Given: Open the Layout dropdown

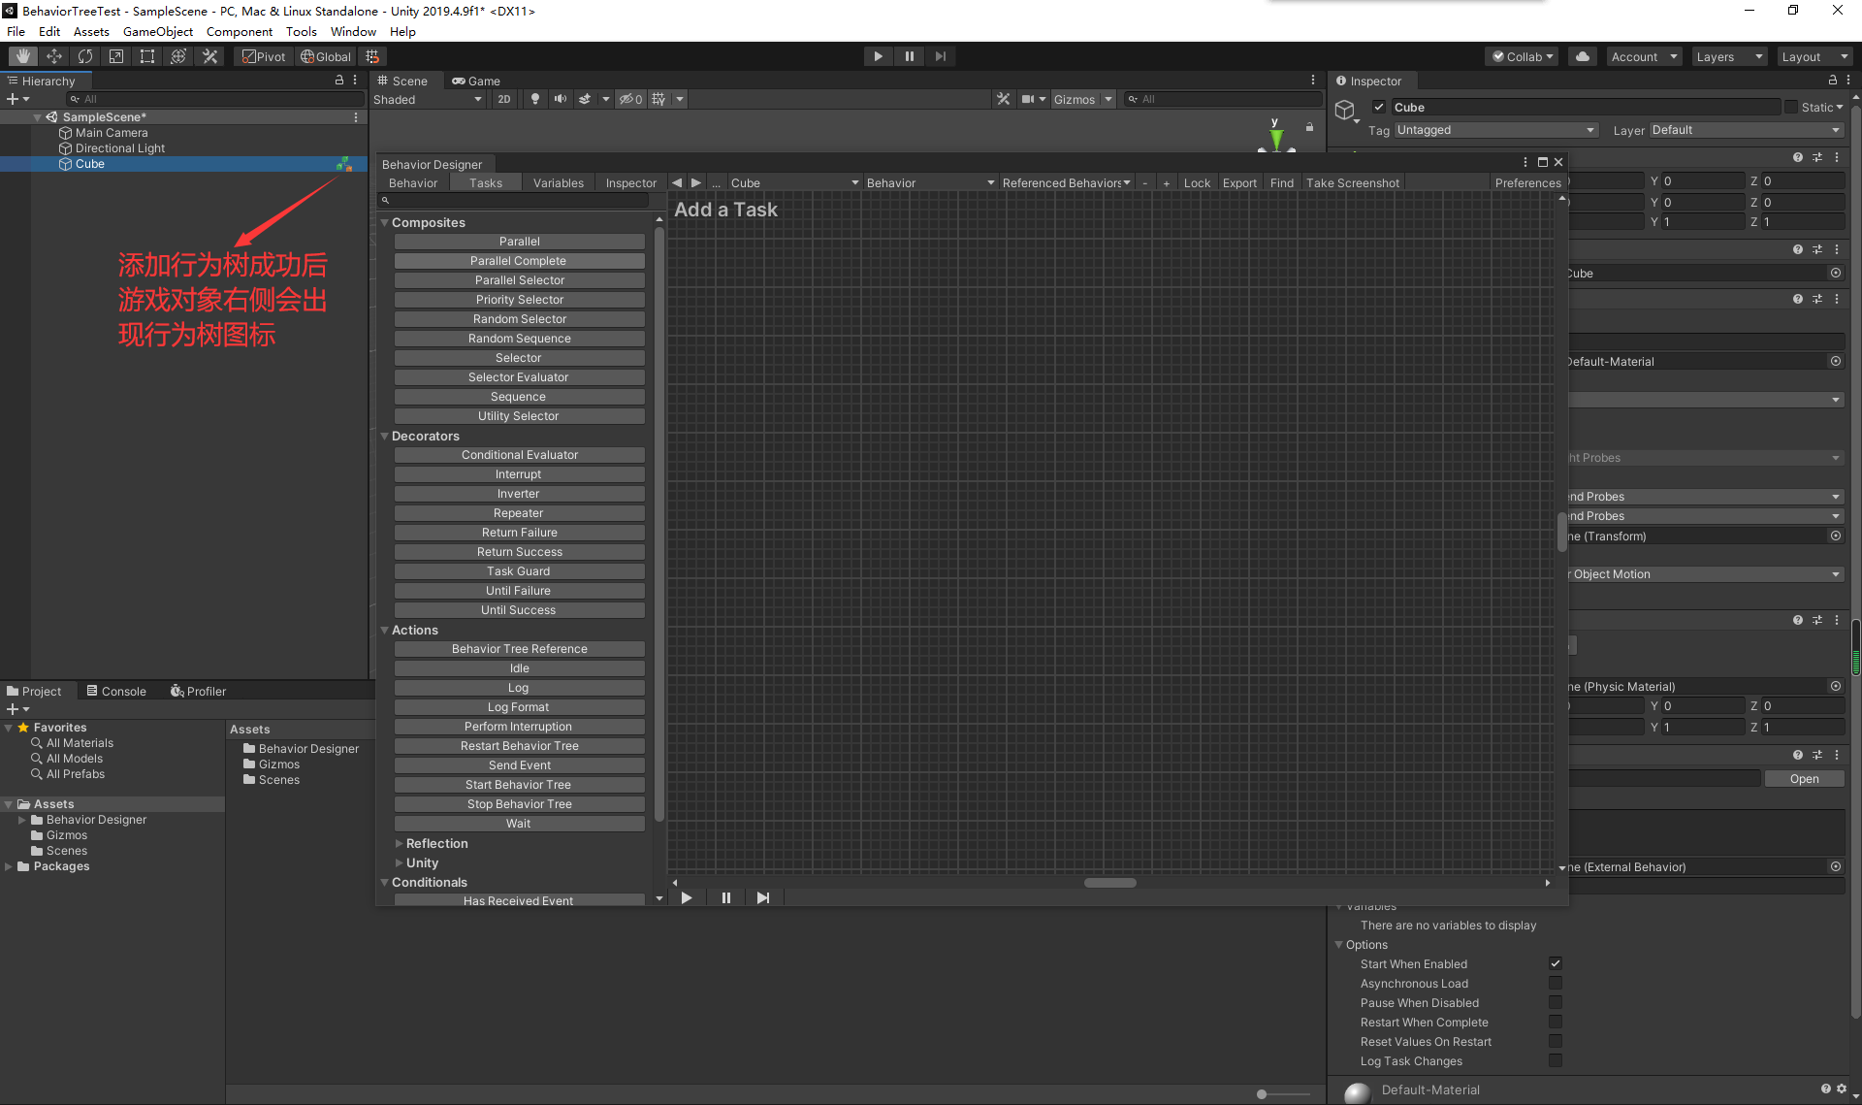Looking at the screenshot, I should [1814, 55].
